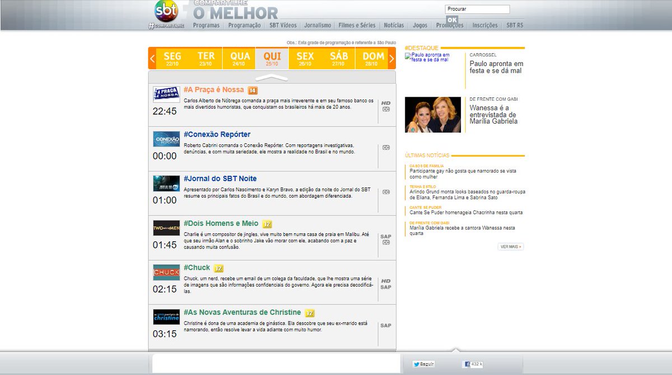Click CC icon on Jornal do SBT Noite
Image resolution: width=672 pixels, height=375 pixels.
pos(386,192)
